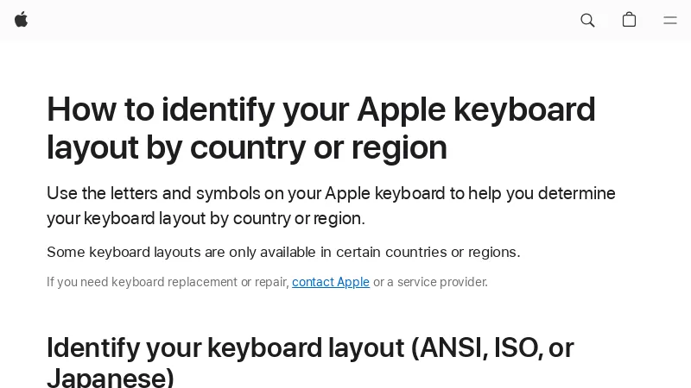The image size is (691, 388).
Task: Expand the two-line hamburger menu
Action: 670,20
